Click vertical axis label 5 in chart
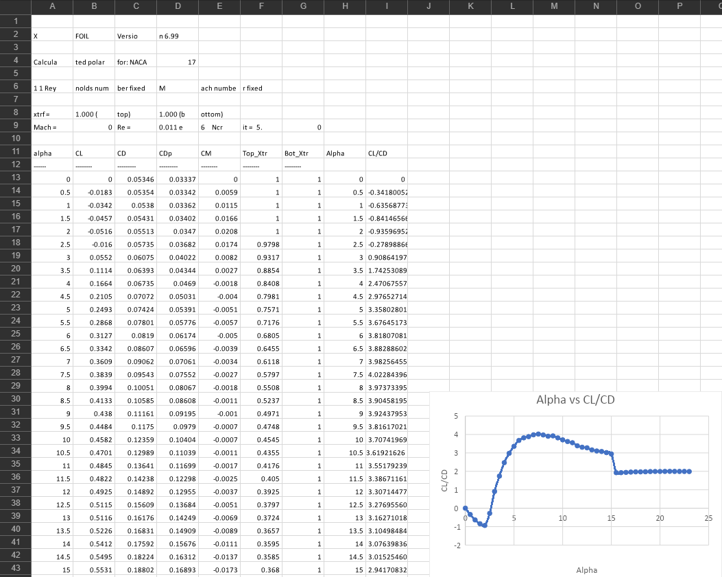The height and width of the screenshot is (577, 722). 456,416
